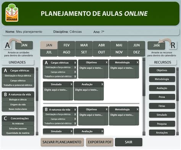Close second Simulado card with X
Image resolution: width=181 pixels, height=150 pixels.
pyautogui.click(x=71, y=131)
